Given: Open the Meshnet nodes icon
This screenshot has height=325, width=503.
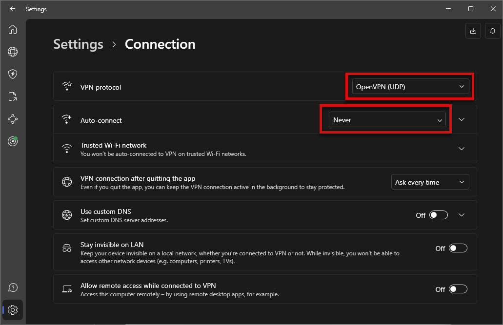Looking at the screenshot, I should [x=13, y=119].
